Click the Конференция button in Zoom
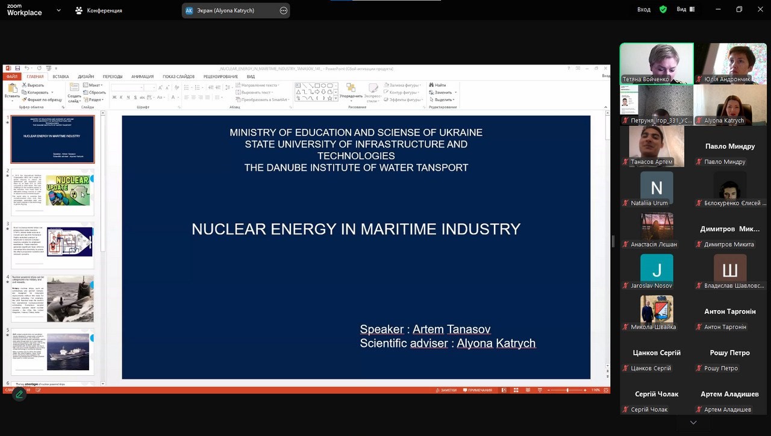This screenshot has width=771, height=436. click(x=98, y=10)
